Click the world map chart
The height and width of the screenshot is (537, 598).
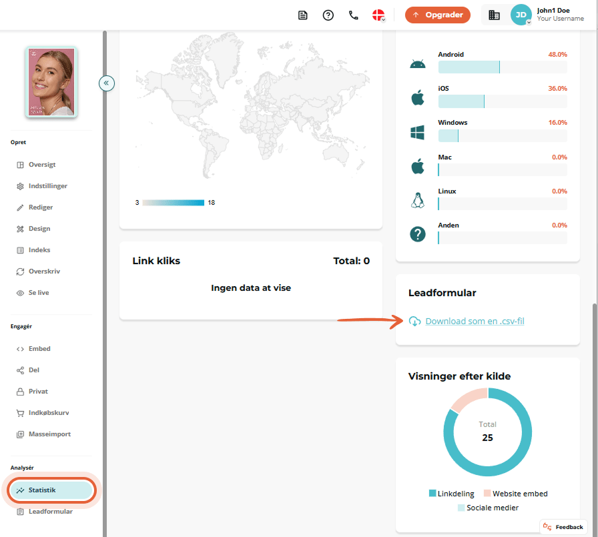[252, 105]
